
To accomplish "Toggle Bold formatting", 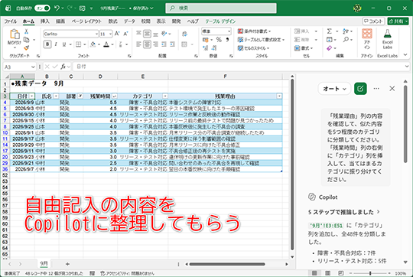I will [47, 44].
